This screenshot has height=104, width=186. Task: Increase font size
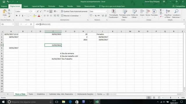(37, 12)
